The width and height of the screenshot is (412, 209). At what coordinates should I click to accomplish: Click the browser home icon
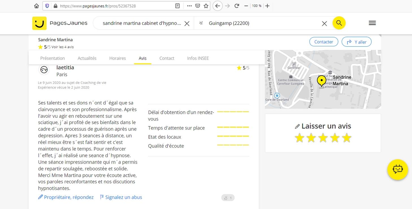coord(36,6)
